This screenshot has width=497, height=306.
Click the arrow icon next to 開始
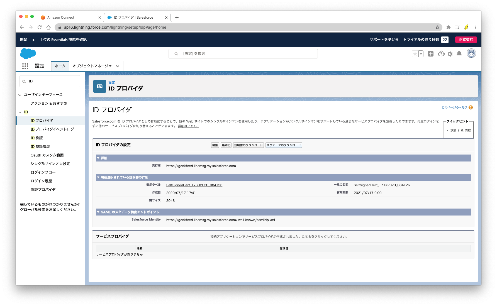tap(33, 40)
